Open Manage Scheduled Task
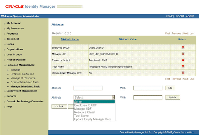This screenshot has width=199, height=135. coord(25,86)
